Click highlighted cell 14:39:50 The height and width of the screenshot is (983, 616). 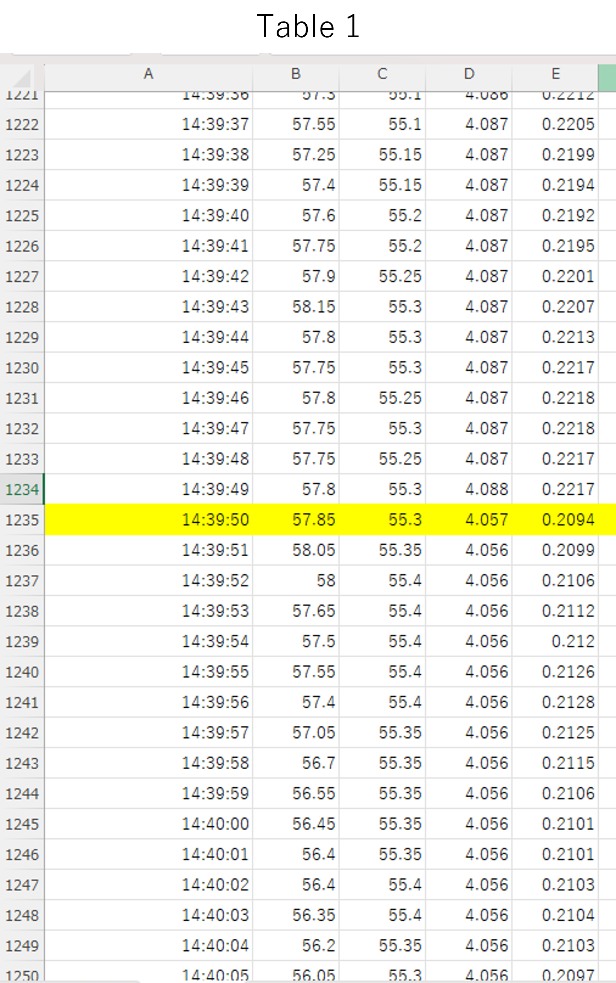149,519
